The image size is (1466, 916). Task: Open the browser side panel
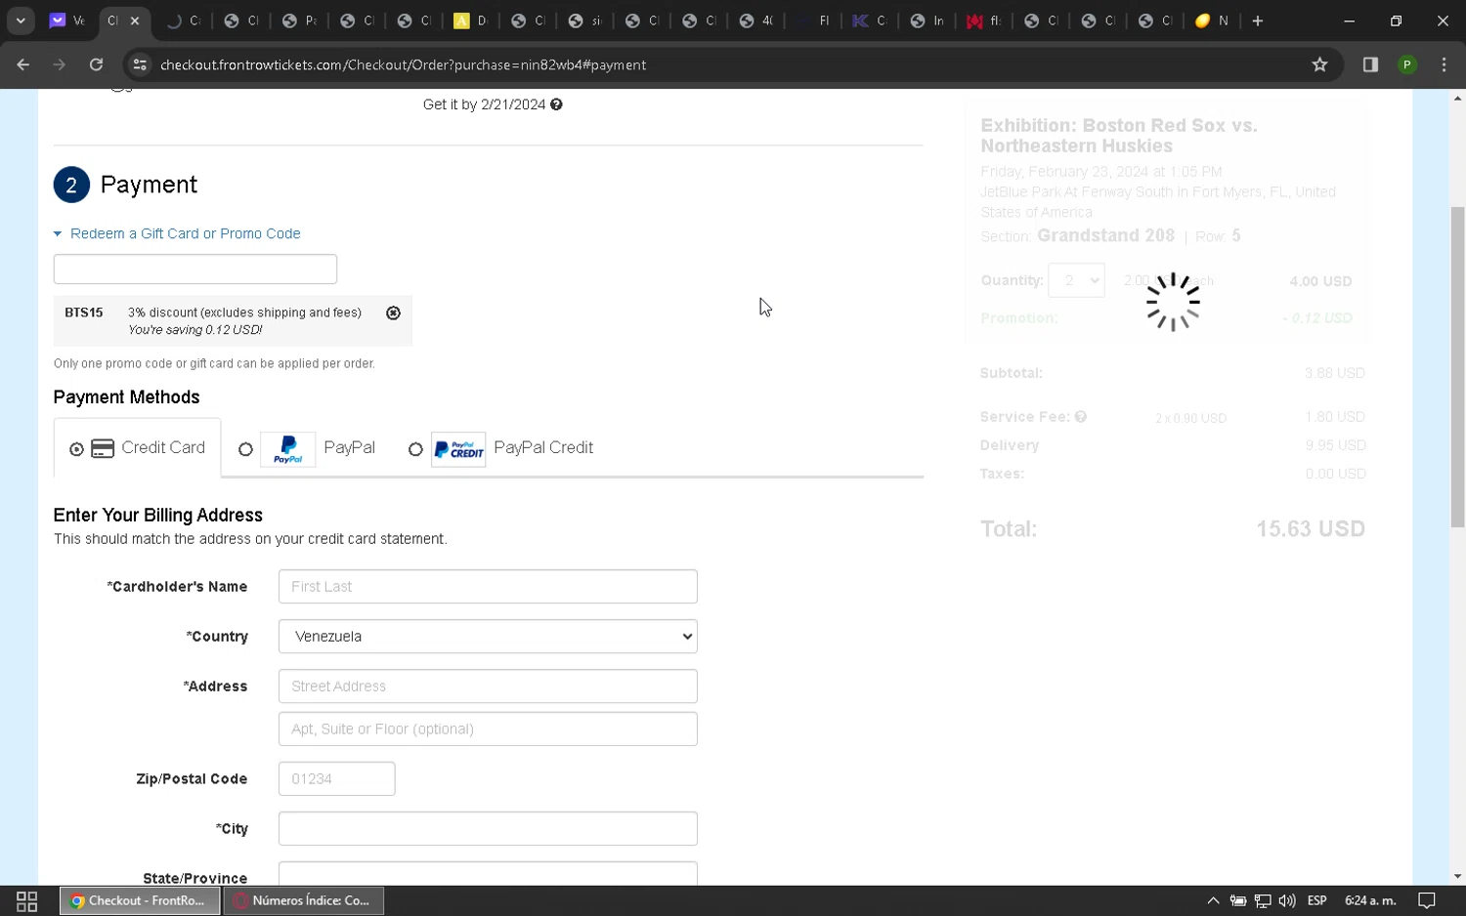click(x=1370, y=64)
